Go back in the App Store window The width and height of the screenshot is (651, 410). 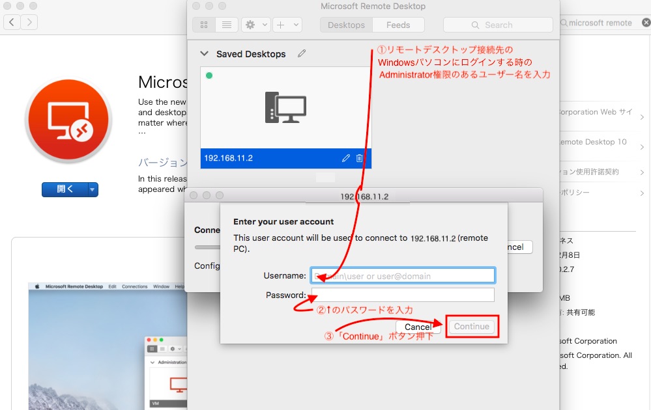tap(12, 22)
